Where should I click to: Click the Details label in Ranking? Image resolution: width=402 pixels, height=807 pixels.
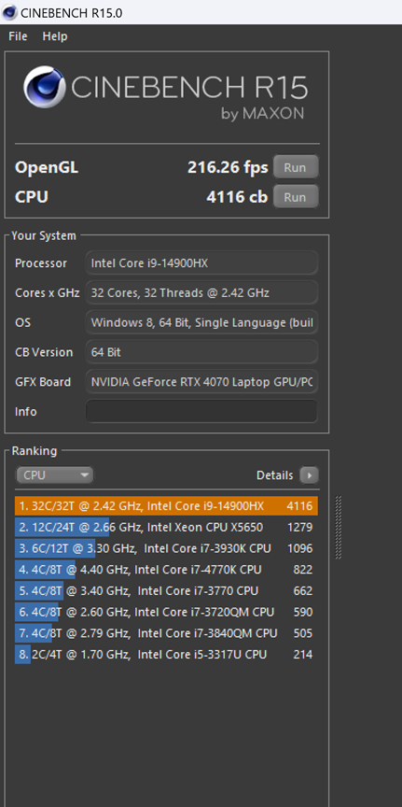click(x=274, y=475)
